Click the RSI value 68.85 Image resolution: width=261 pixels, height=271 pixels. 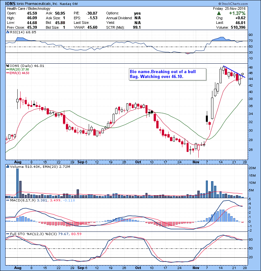[30, 32]
